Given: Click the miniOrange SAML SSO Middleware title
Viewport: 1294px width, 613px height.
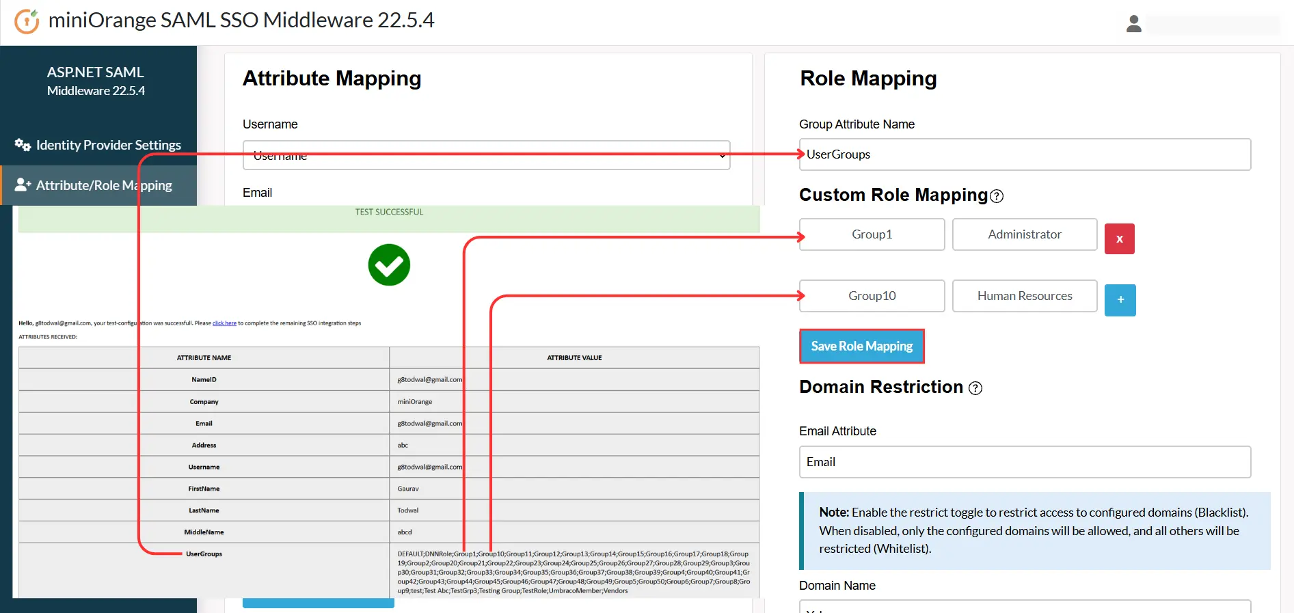Looking at the screenshot, I should click(241, 21).
